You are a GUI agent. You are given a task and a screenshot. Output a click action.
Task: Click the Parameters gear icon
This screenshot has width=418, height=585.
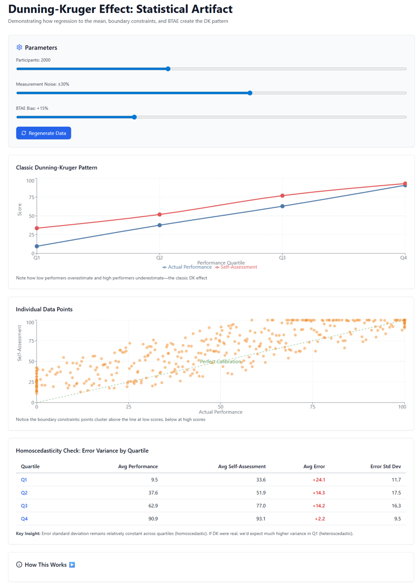pyautogui.click(x=19, y=47)
